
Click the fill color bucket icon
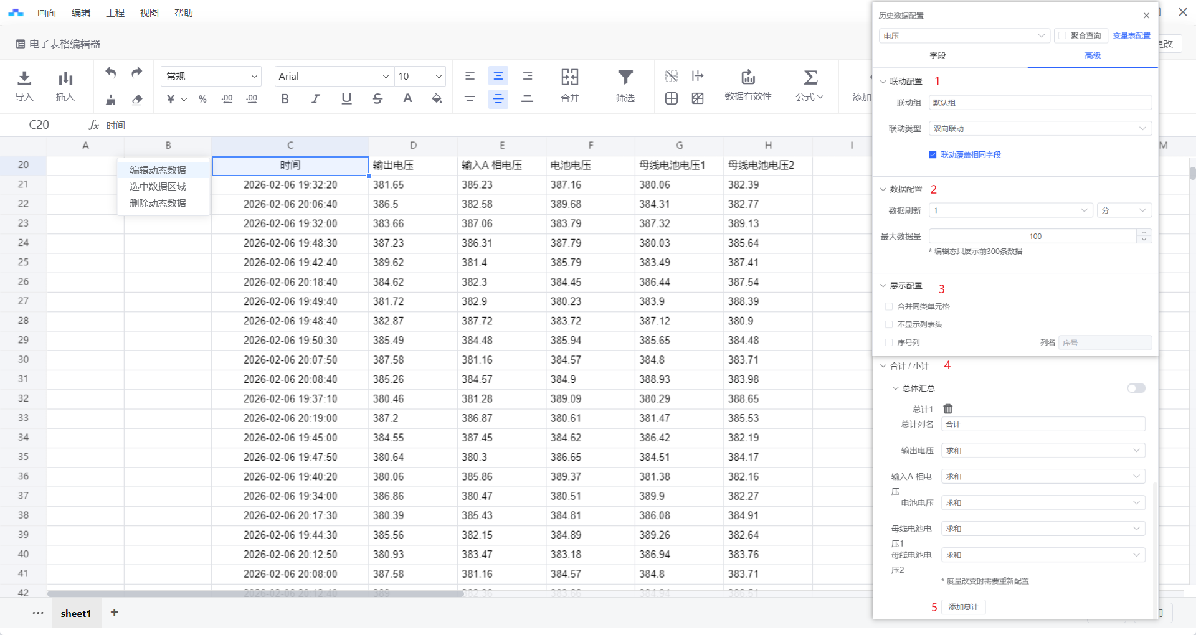click(x=437, y=99)
